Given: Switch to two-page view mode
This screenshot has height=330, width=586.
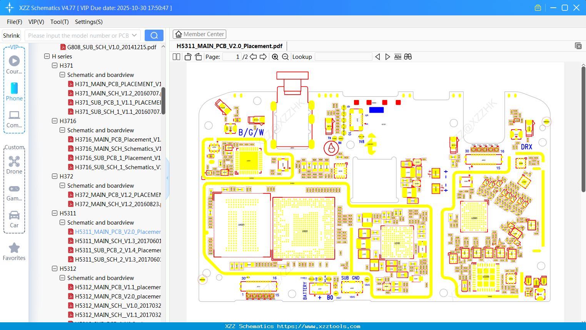Looking at the screenshot, I should tap(176, 57).
